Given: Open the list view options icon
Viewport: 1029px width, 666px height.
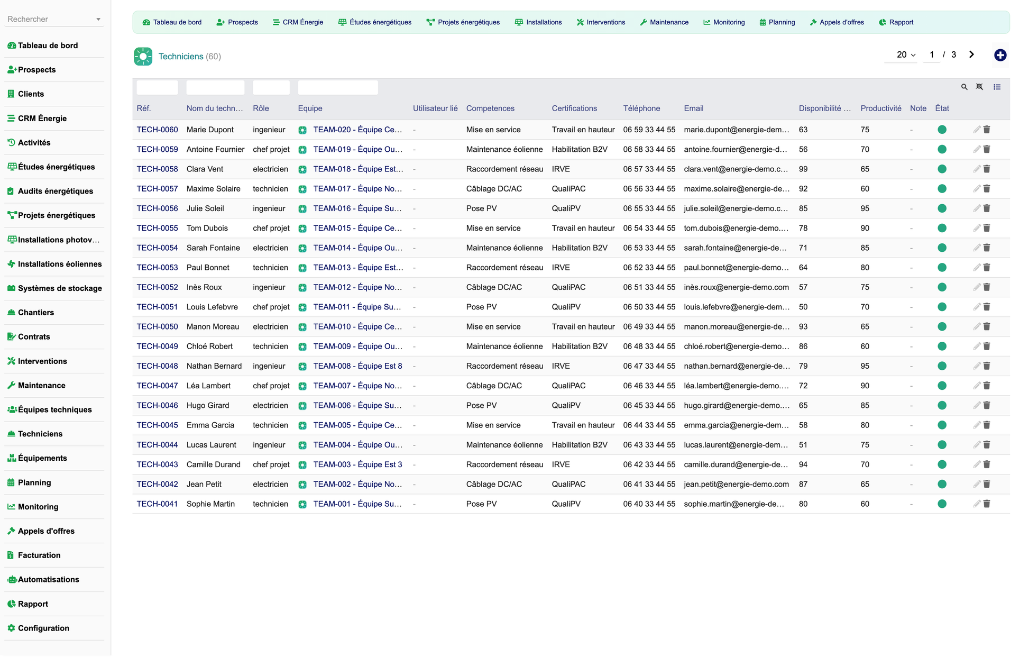Looking at the screenshot, I should click(x=997, y=87).
